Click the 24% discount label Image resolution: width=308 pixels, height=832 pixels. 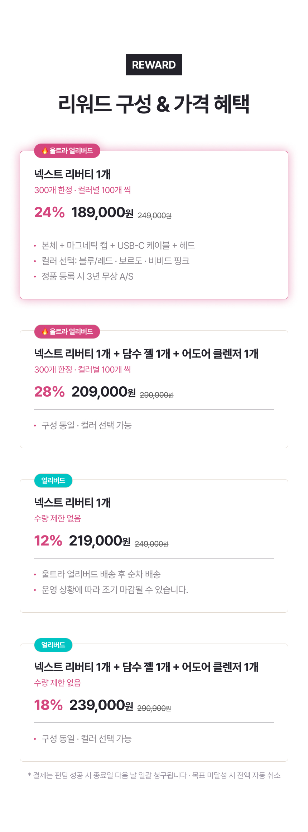click(49, 212)
